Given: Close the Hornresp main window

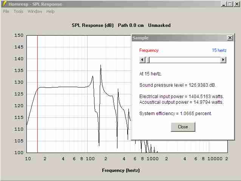Looking at the screenshot, I should tap(237, 4).
